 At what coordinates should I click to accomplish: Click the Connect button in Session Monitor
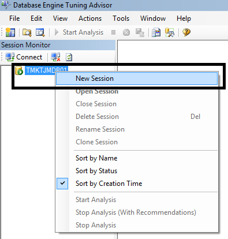coord(24,57)
